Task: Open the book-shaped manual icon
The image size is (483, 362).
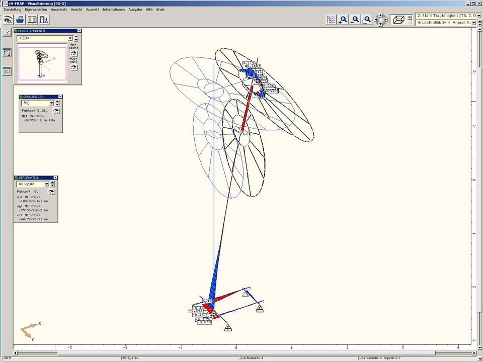Action: click(32, 20)
